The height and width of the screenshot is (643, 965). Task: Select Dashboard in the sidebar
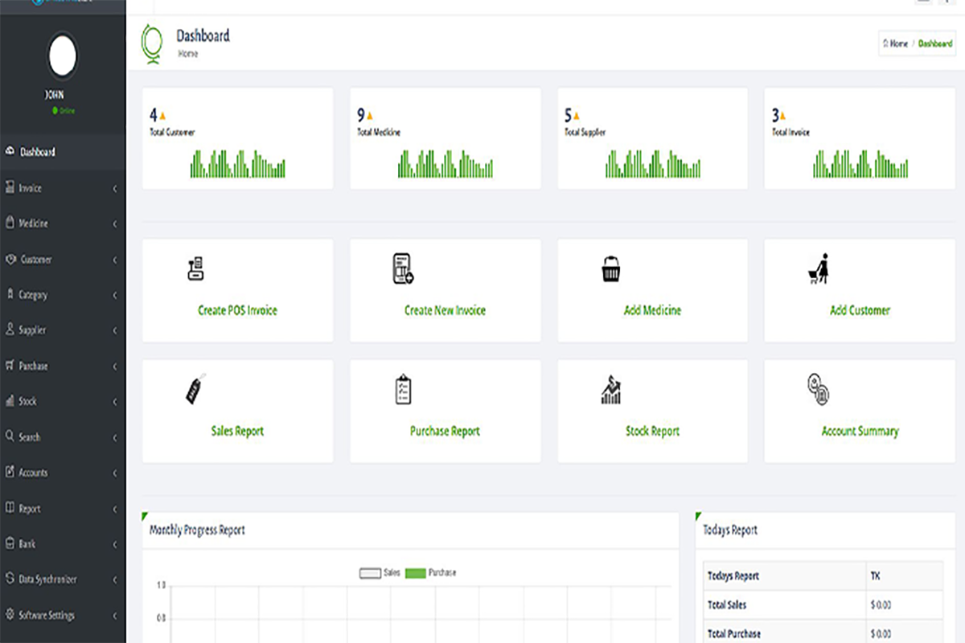[x=38, y=152]
